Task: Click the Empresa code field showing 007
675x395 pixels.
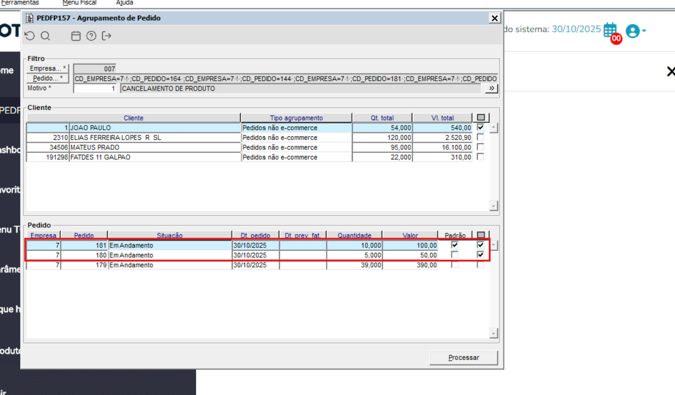Action: click(95, 69)
